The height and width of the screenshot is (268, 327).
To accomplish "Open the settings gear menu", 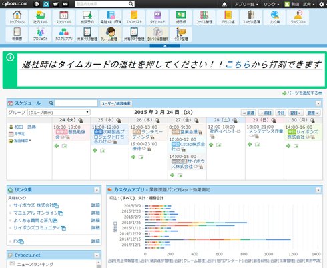I will [322, 4].
